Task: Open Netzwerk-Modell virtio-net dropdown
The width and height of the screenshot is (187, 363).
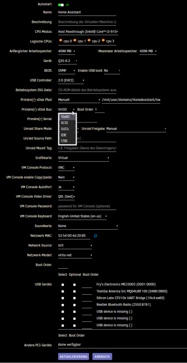Action: click(x=75, y=256)
